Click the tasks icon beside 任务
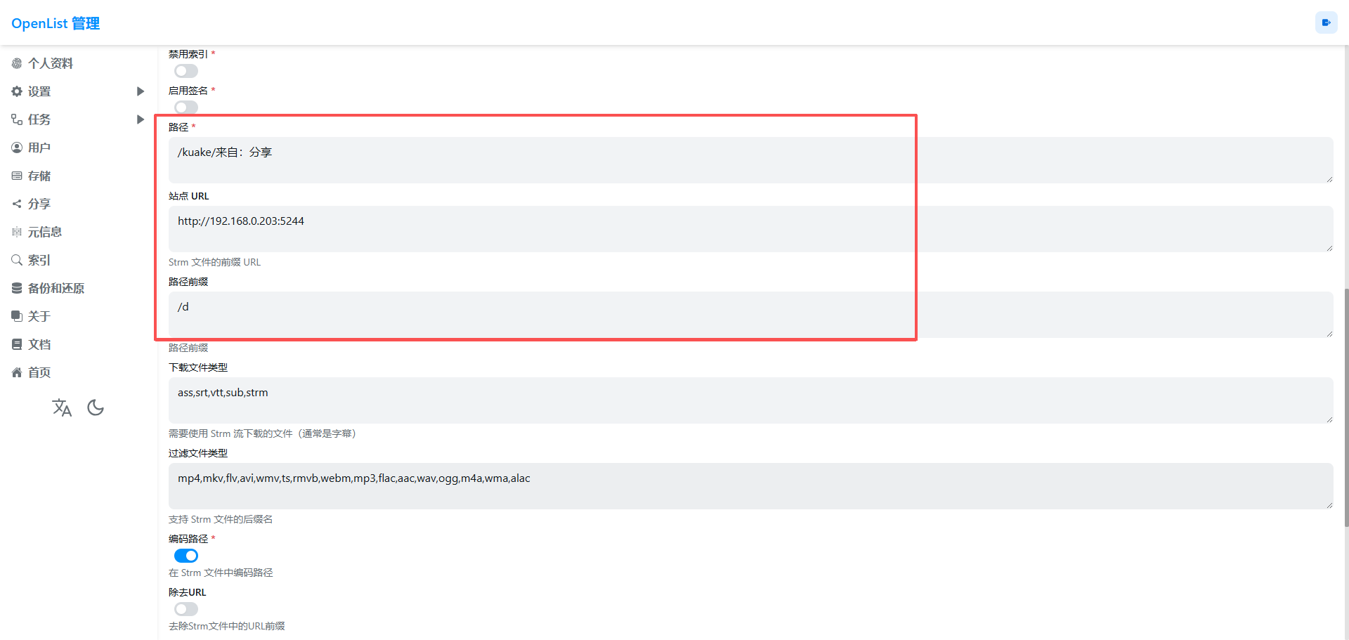This screenshot has width=1349, height=640. [17, 119]
